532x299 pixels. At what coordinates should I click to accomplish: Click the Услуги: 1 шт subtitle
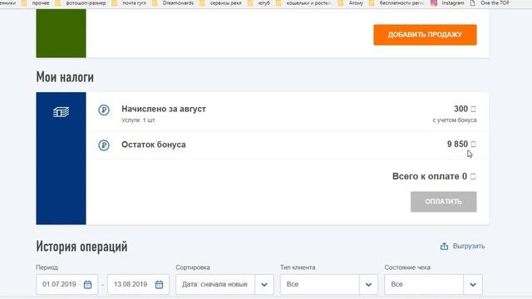click(x=138, y=120)
